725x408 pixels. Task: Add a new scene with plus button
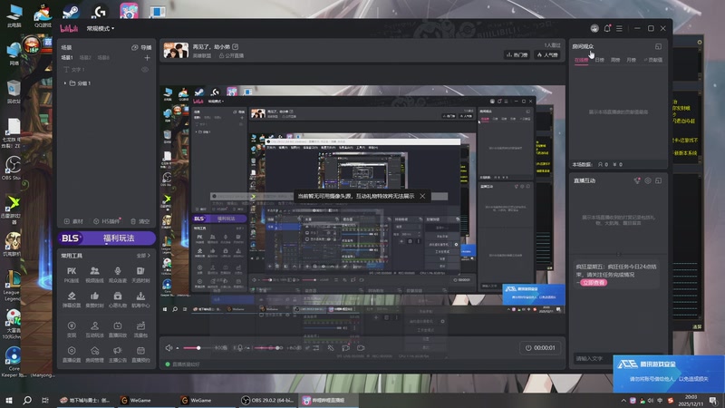click(147, 58)
